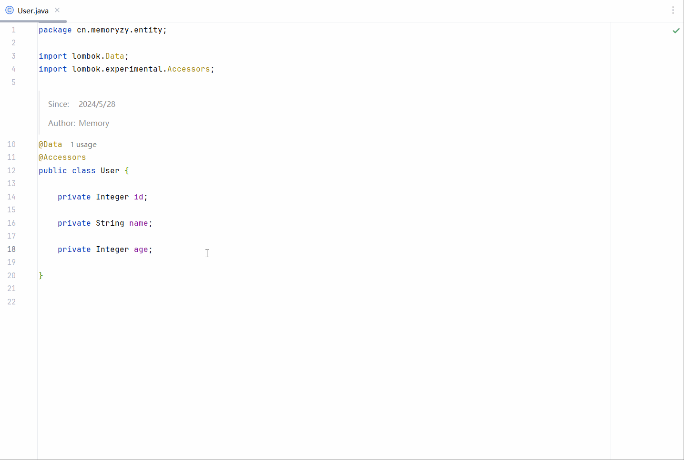Image resolution: width=684 pixels, height=460 pixels.
Task: Click the 'age' field identifier
Action: coord(141,249)
